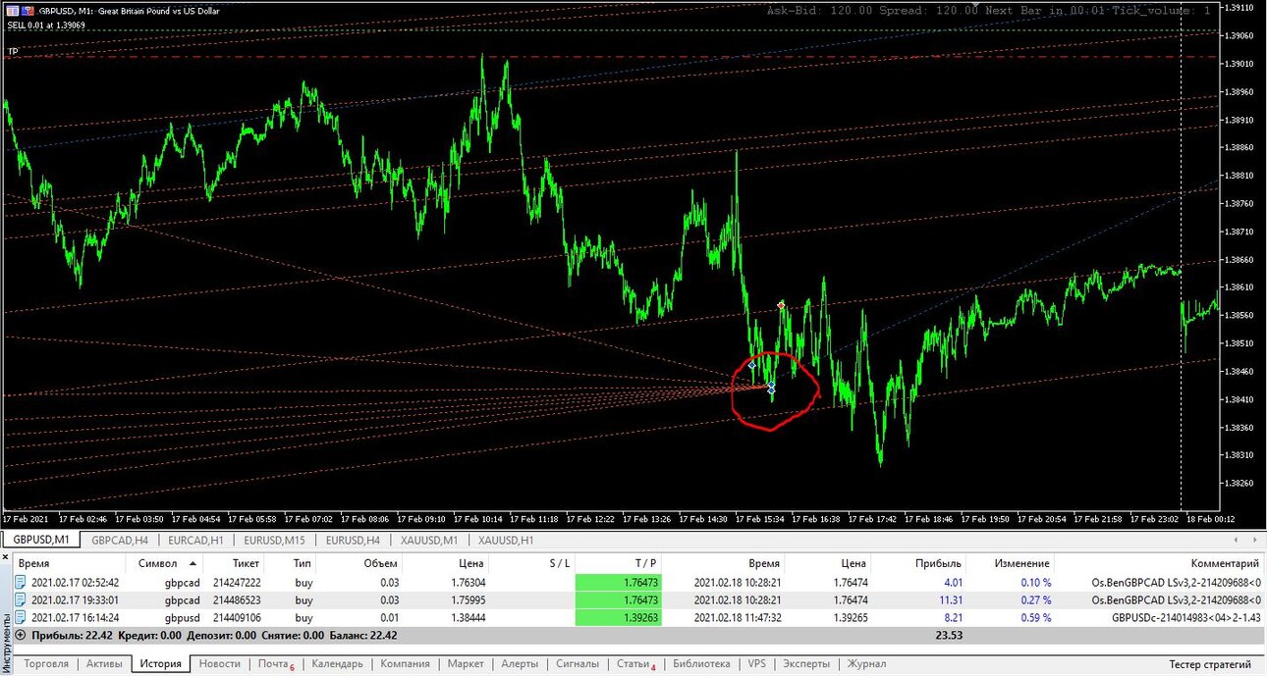
Task: Click open time 2021.02.17 19:33:01
Action: pyautogui.click(x=76, y=600)
